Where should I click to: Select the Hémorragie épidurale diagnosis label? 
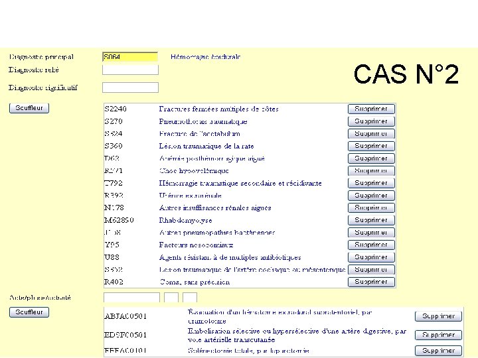[205, 57]
